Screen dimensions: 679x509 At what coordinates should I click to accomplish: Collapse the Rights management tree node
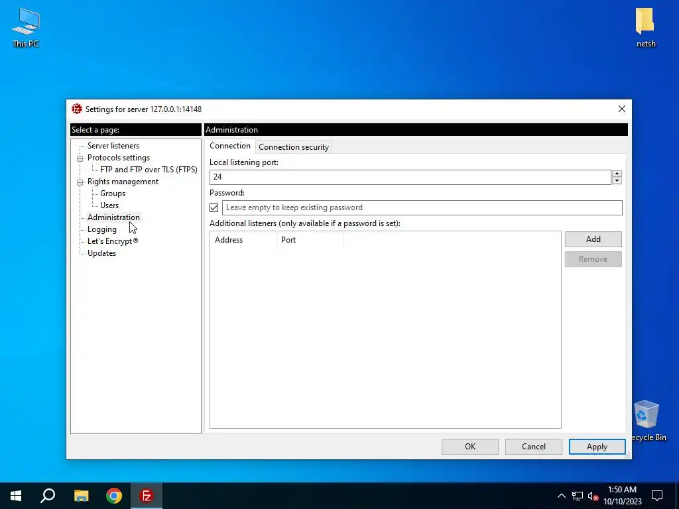coord(80,182)
